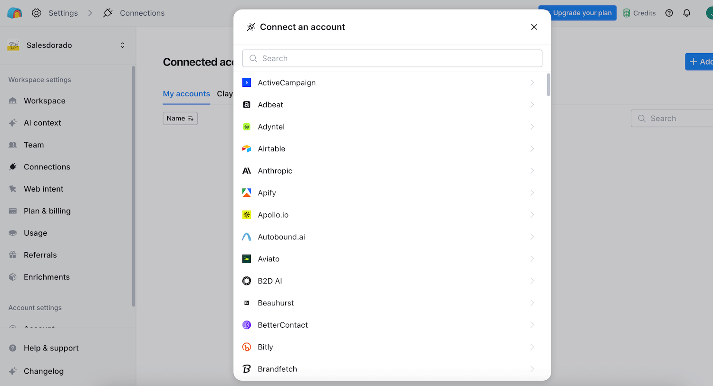Open the notifications bell icon
This screenshot has width=713, height=386.
[687, 13]
